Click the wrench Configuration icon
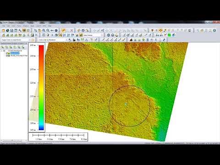Image resolution: width=220 pixels, height=165 pixels. [x=20, y=31]
